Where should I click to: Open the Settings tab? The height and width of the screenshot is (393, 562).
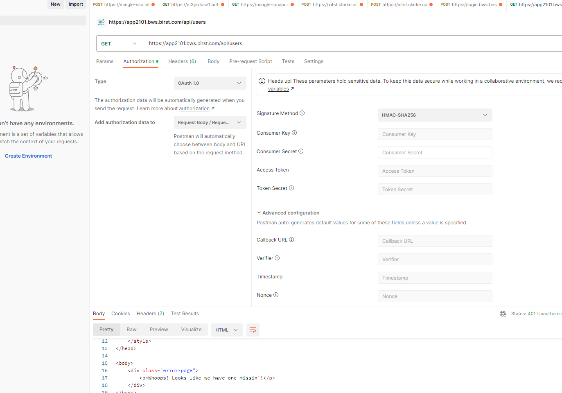click(x=314, y=61)
